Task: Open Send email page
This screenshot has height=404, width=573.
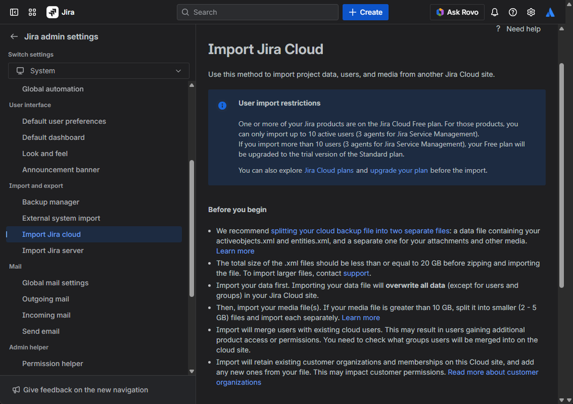Action: pyautogui.click(x=41, y=331)
